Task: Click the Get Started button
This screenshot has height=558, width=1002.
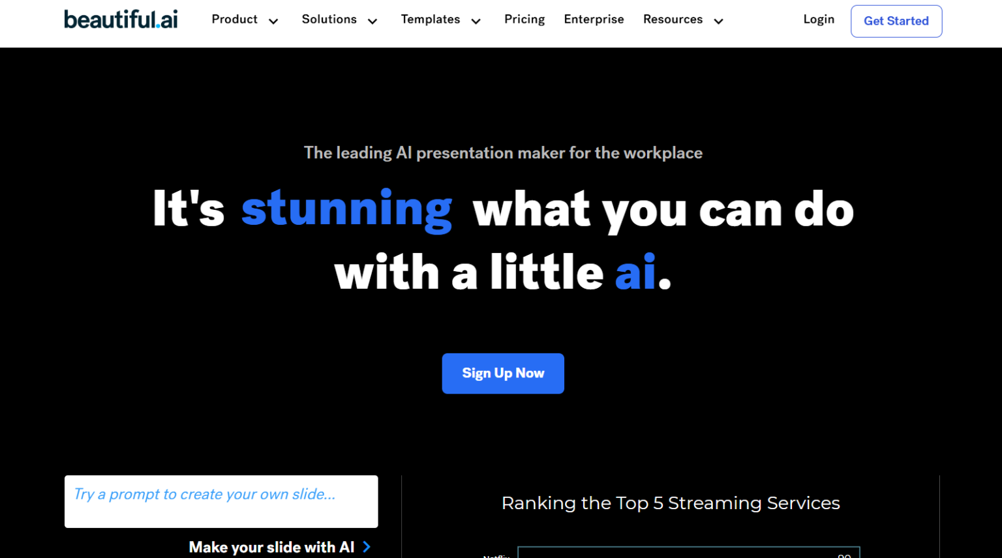Action: (x=896, y=21)
